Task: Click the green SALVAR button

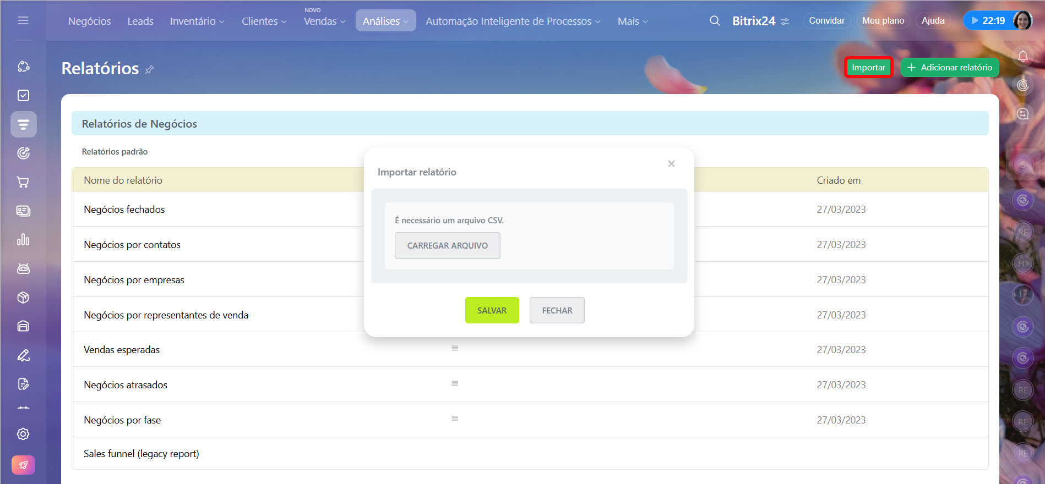Action: (492, 310)
